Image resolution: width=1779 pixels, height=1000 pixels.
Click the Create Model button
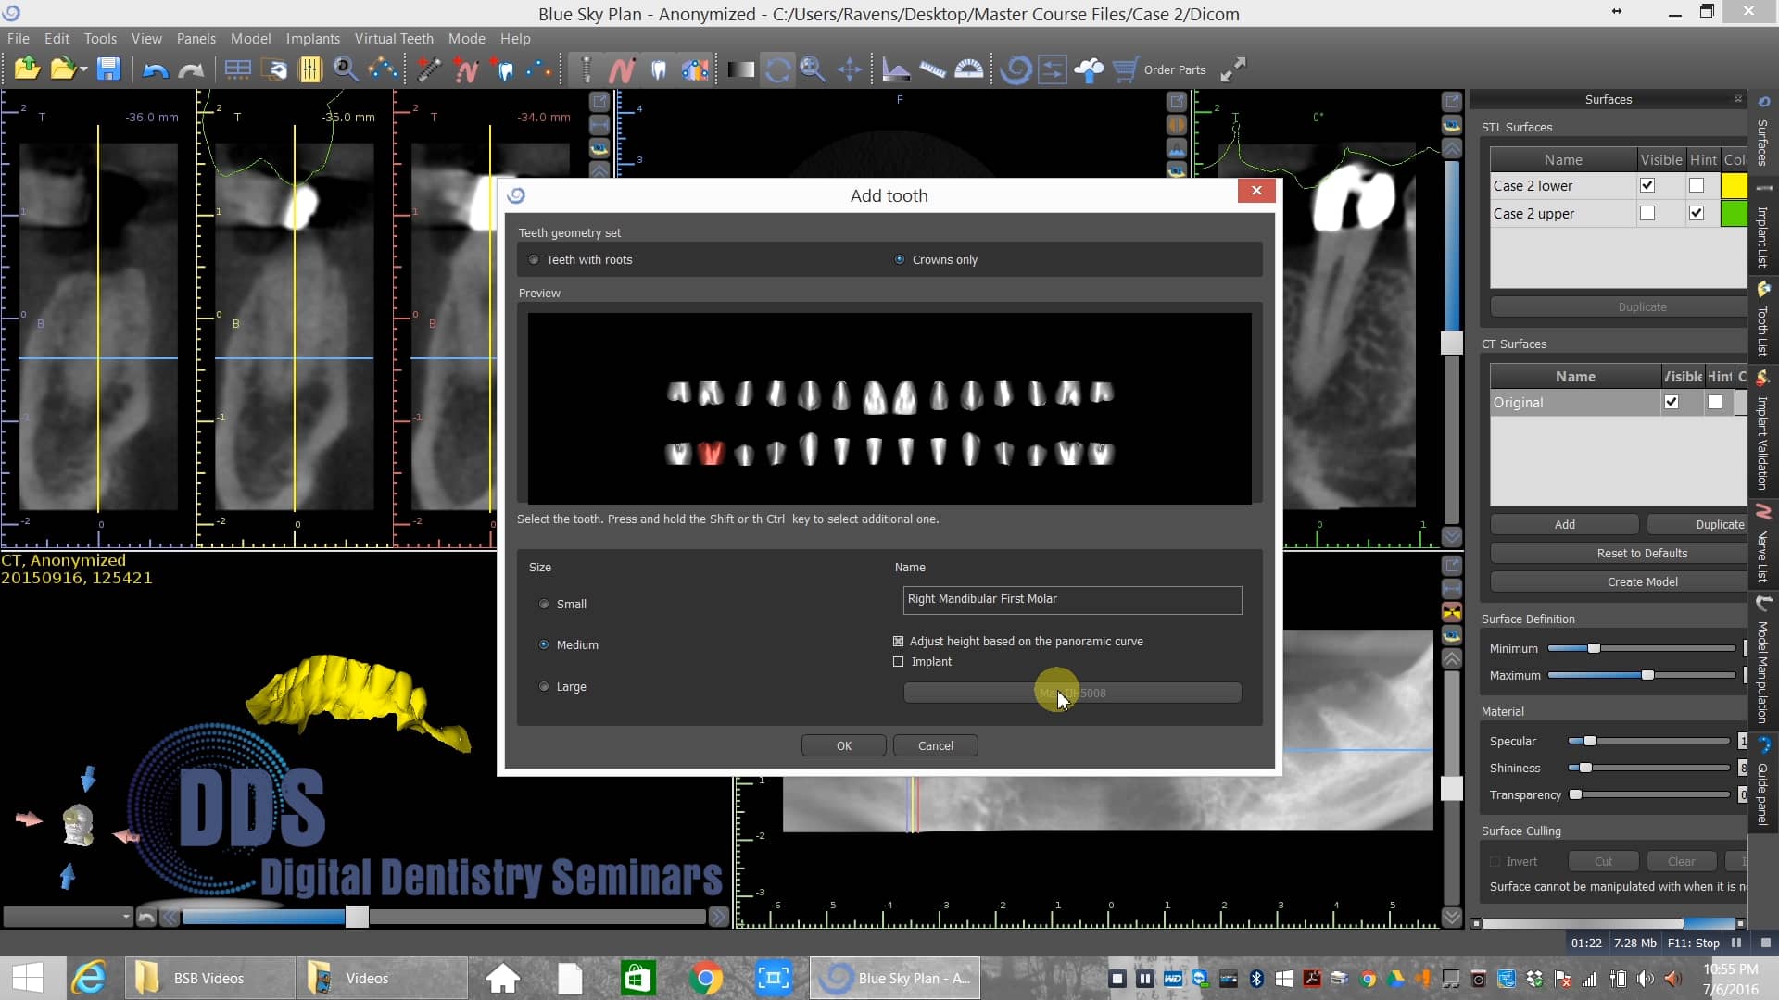[x=1642, y=582]
